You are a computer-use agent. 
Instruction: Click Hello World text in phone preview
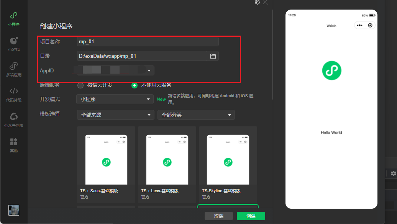331,132
